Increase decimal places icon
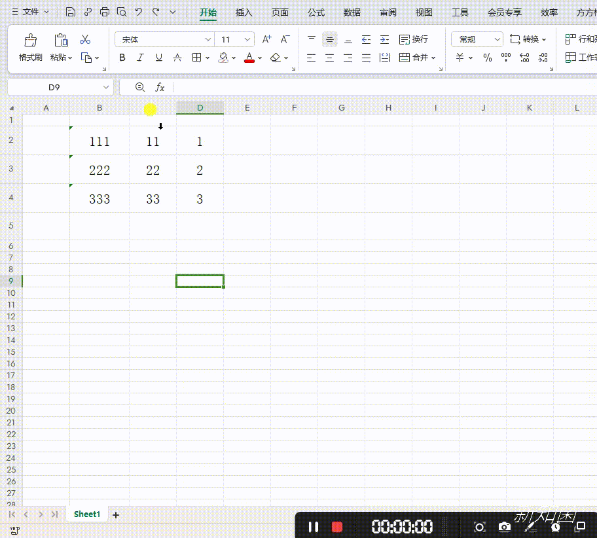 [524, 58]
